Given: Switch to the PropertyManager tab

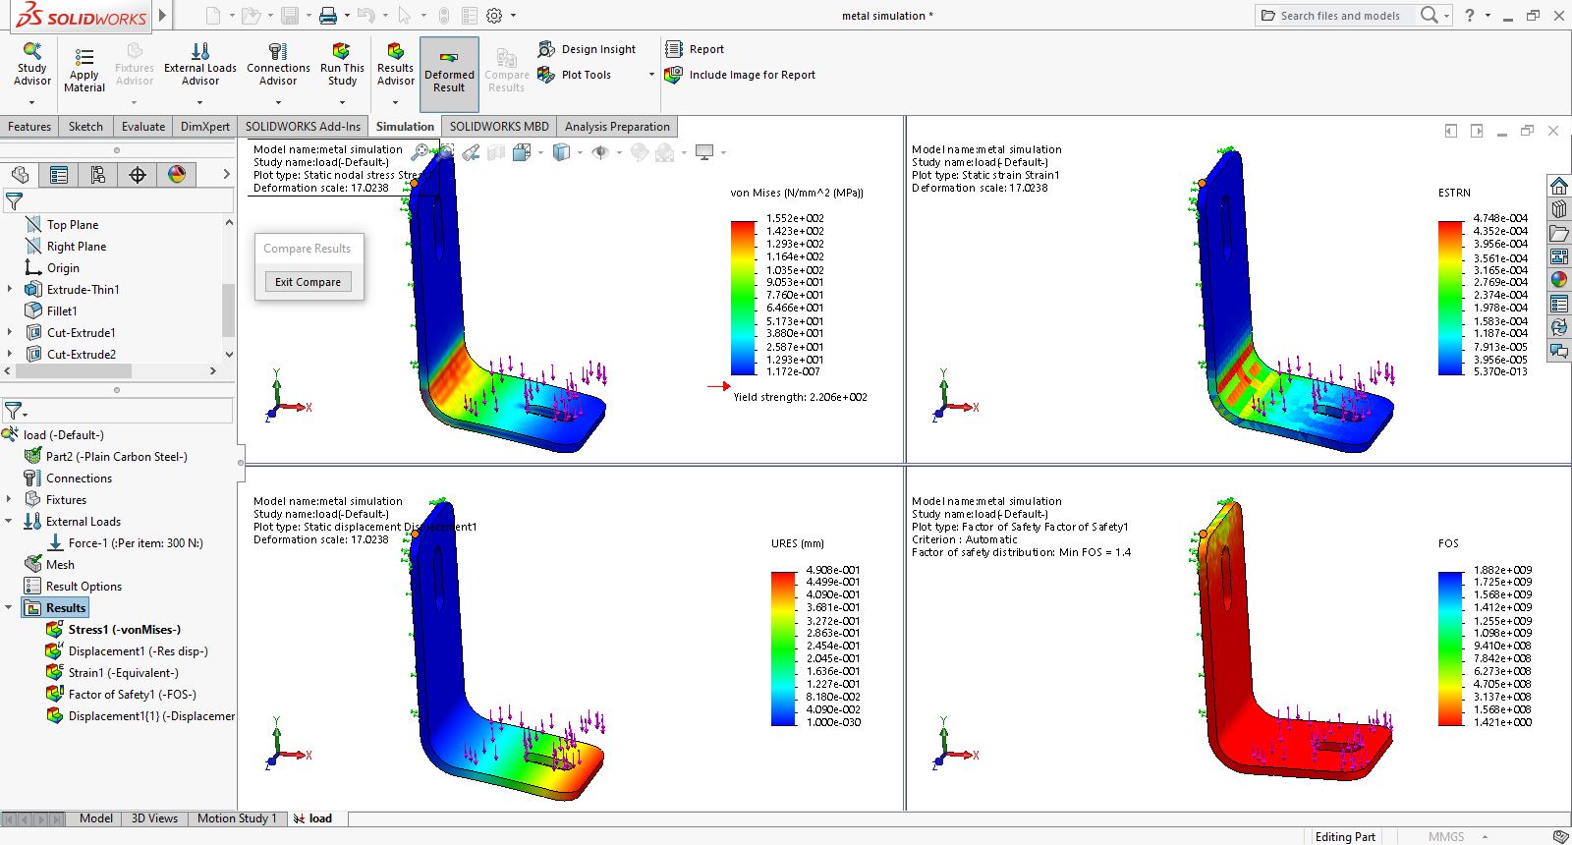Looking at the screenshot, I should click(x=59, y=175).
